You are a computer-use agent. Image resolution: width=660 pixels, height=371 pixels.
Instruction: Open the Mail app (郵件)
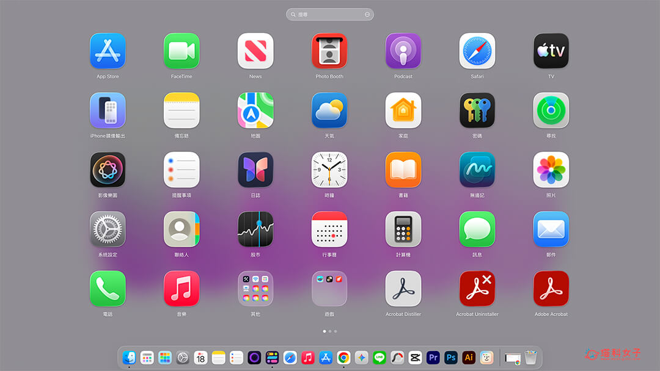551,229
